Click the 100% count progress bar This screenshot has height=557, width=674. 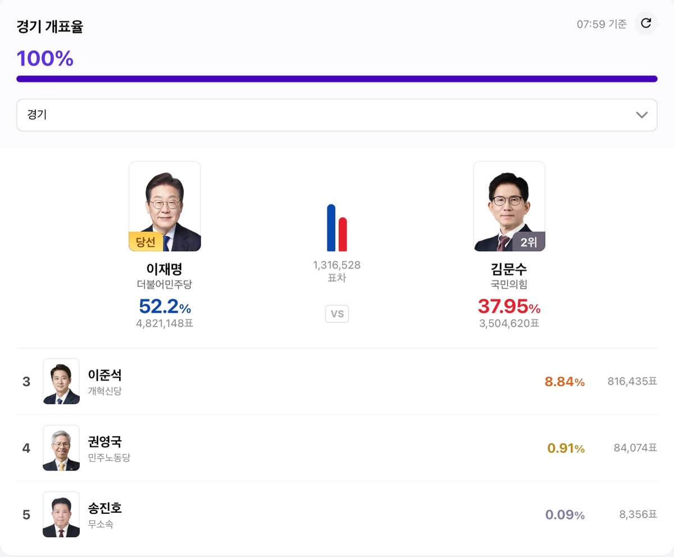tap(337, 79)
